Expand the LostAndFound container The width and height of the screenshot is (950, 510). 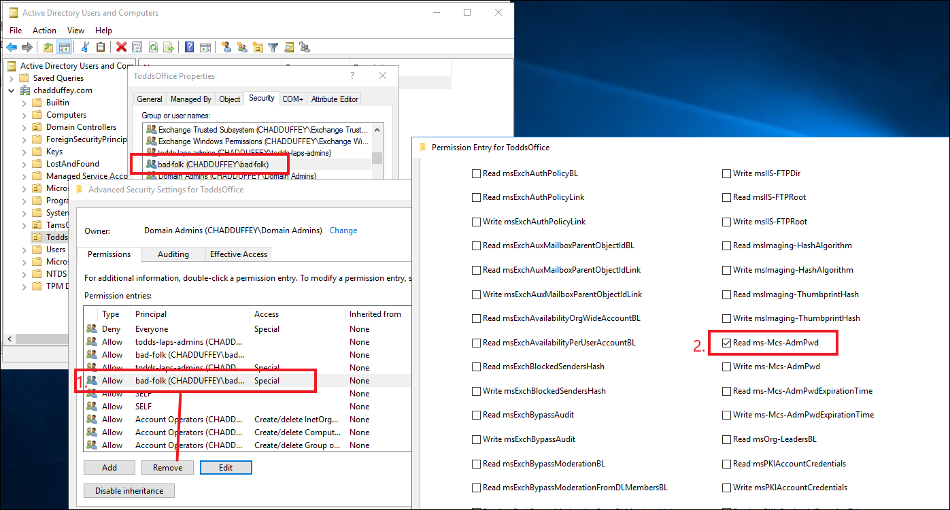point(24,164)
